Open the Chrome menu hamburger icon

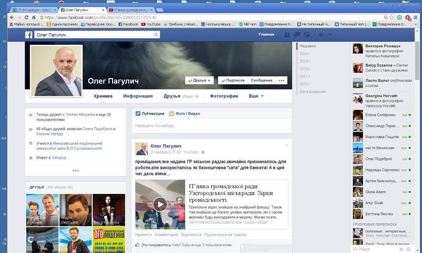[x=415, y=18]
